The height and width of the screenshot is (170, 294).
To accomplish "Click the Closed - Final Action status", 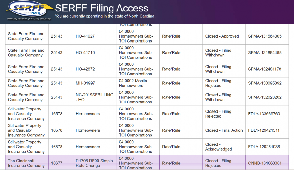I will pyautogui.click(x=224, y=130).
